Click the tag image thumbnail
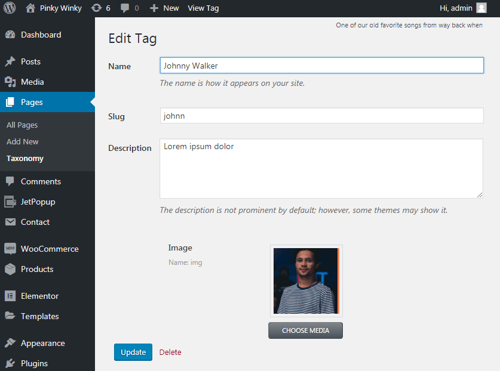The width and height of the screenshot is (500, 371). pyautogui.click(x=306, y=281)
